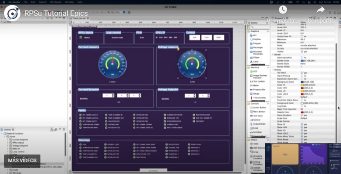Viewport: 341px width, 174px height.
Task: Open the Help menu
Action: [80, 2]
